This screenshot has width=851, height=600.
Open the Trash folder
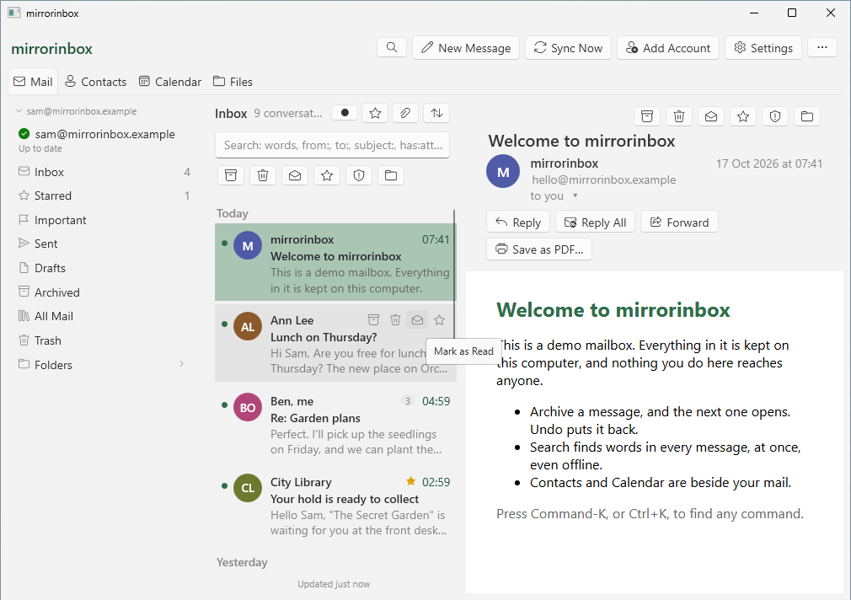[104, 340]
